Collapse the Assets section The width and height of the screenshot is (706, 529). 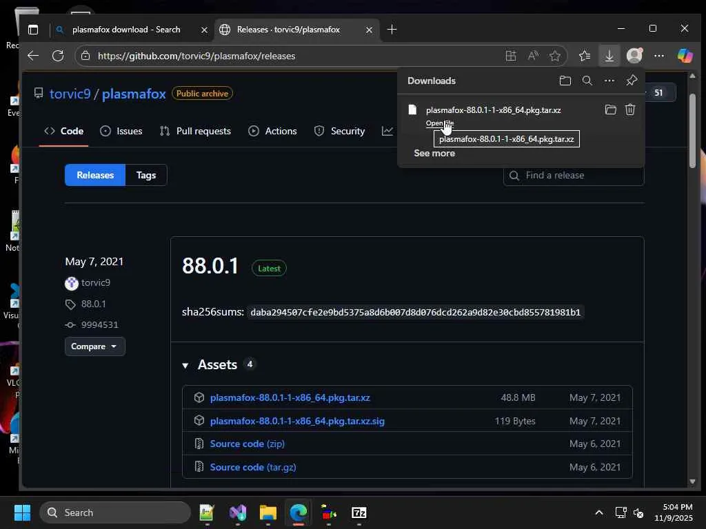click(x=185, y=365)
